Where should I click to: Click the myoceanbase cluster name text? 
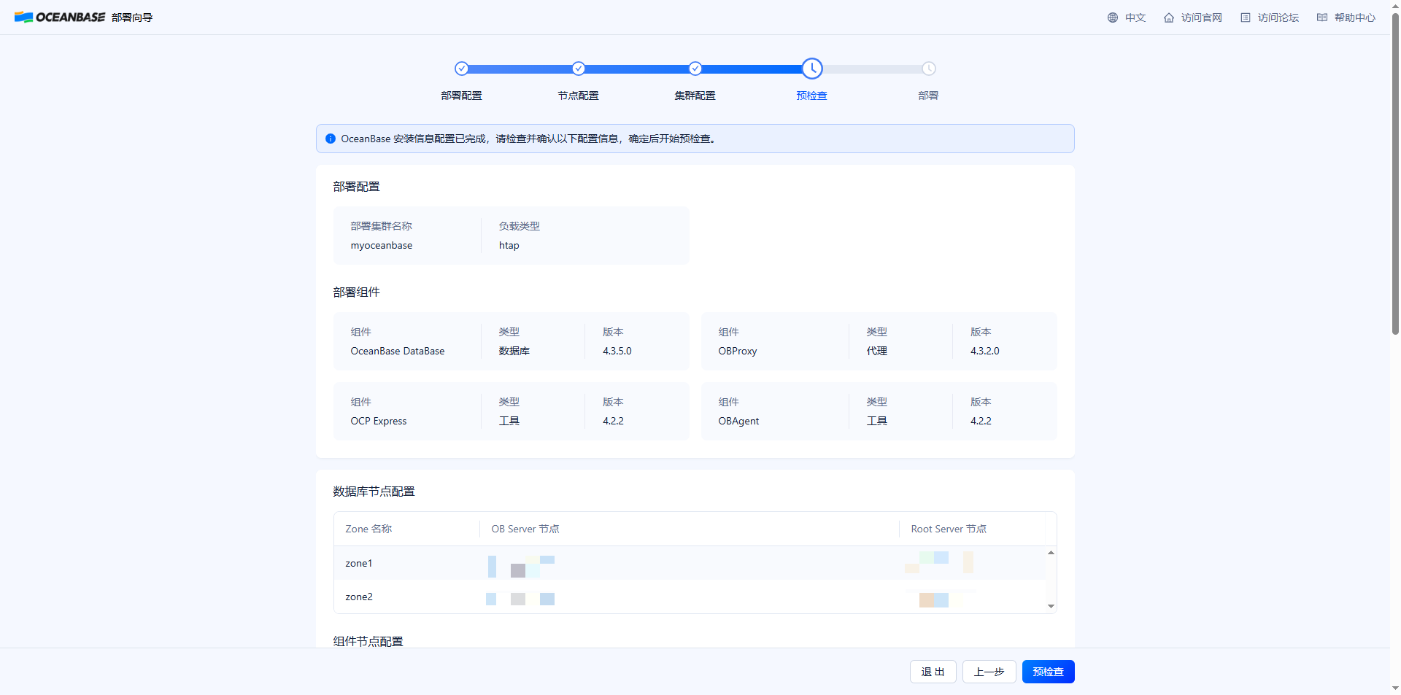pyautogui.click(x=382, y=245)
